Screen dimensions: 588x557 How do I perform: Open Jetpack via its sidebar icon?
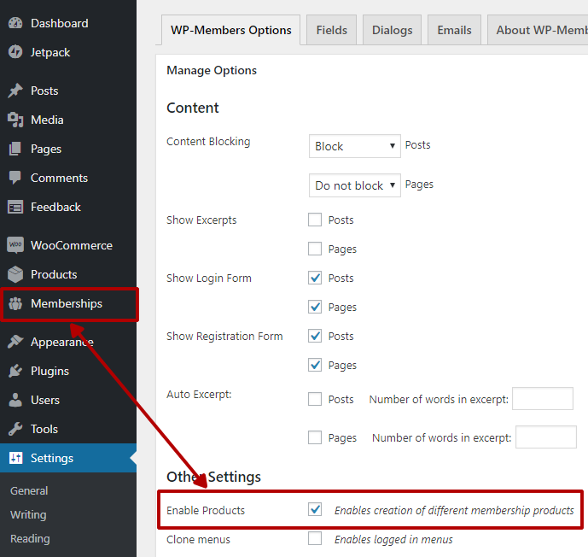click(15, 52)
